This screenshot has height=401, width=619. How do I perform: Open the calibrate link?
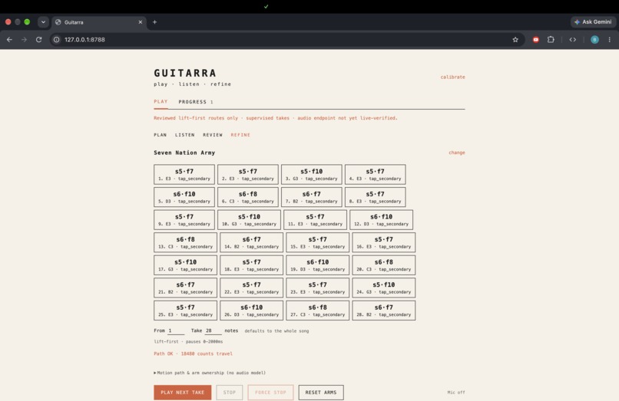point(453,77)
